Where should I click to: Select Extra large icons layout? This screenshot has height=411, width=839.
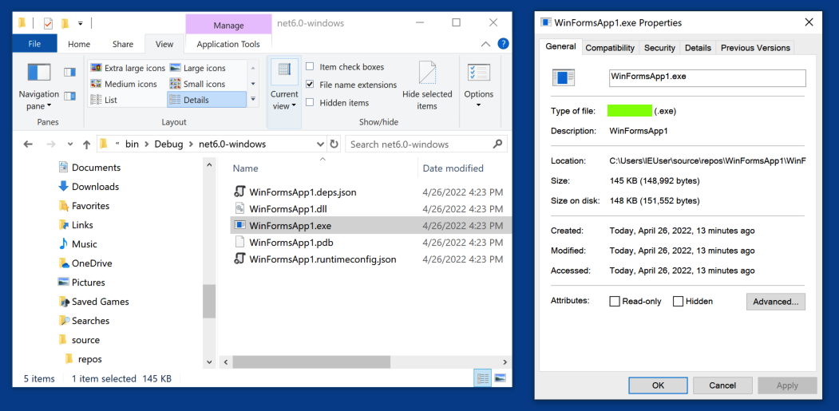[128, 68]
